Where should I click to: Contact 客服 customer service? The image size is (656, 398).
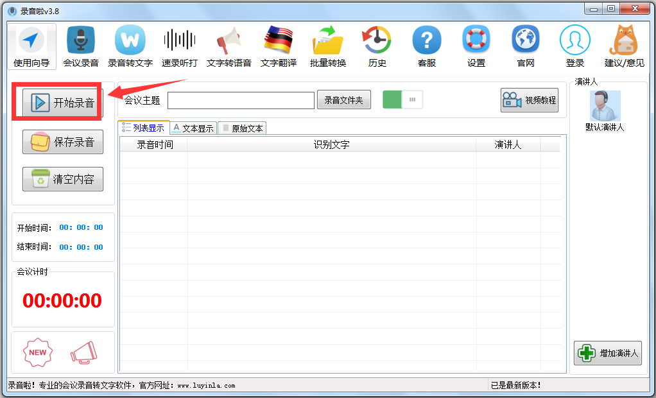pos(427,45)
